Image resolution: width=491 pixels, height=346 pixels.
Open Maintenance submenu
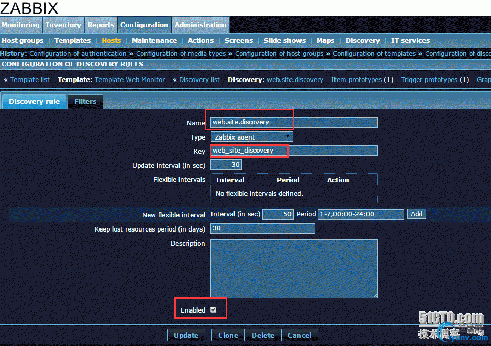(154, 41)
